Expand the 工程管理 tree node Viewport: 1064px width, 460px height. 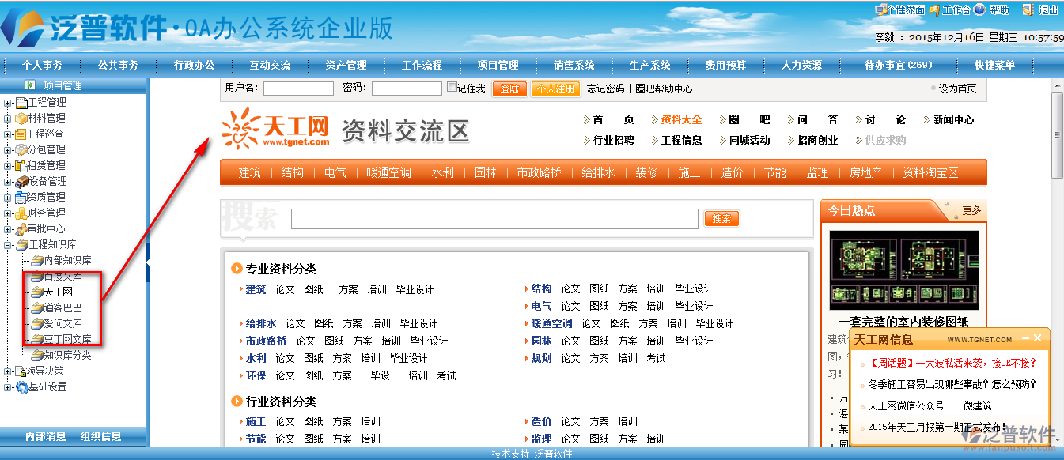click(8, 103)
